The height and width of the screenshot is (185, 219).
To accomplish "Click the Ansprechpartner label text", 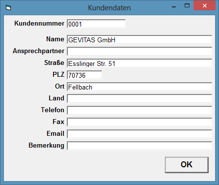I will (x=38, y=51).
